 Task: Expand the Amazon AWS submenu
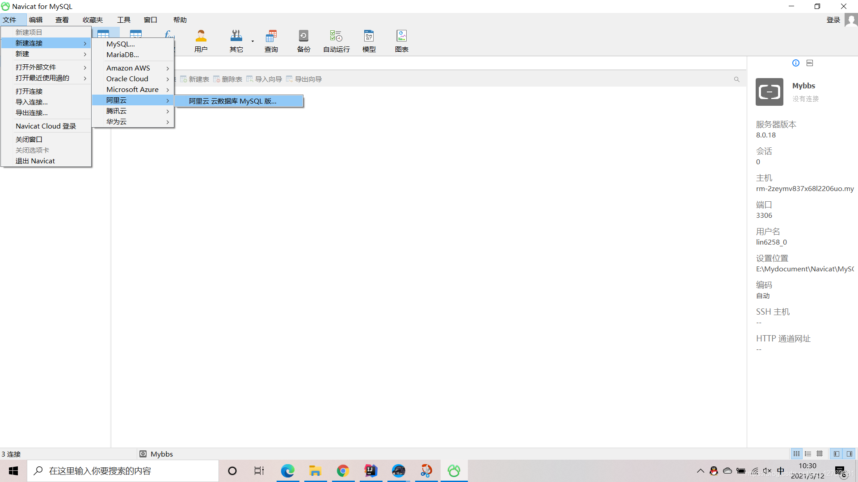point(133,68)
